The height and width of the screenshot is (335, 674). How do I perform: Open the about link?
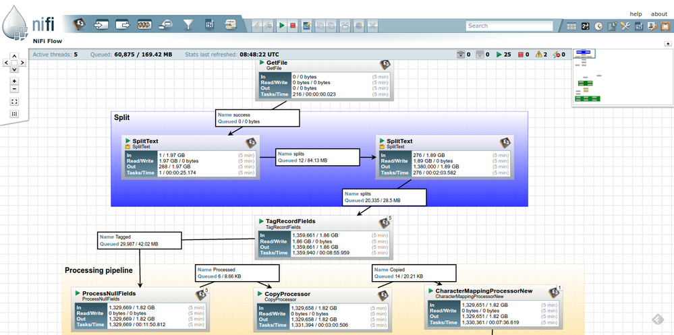658,14
